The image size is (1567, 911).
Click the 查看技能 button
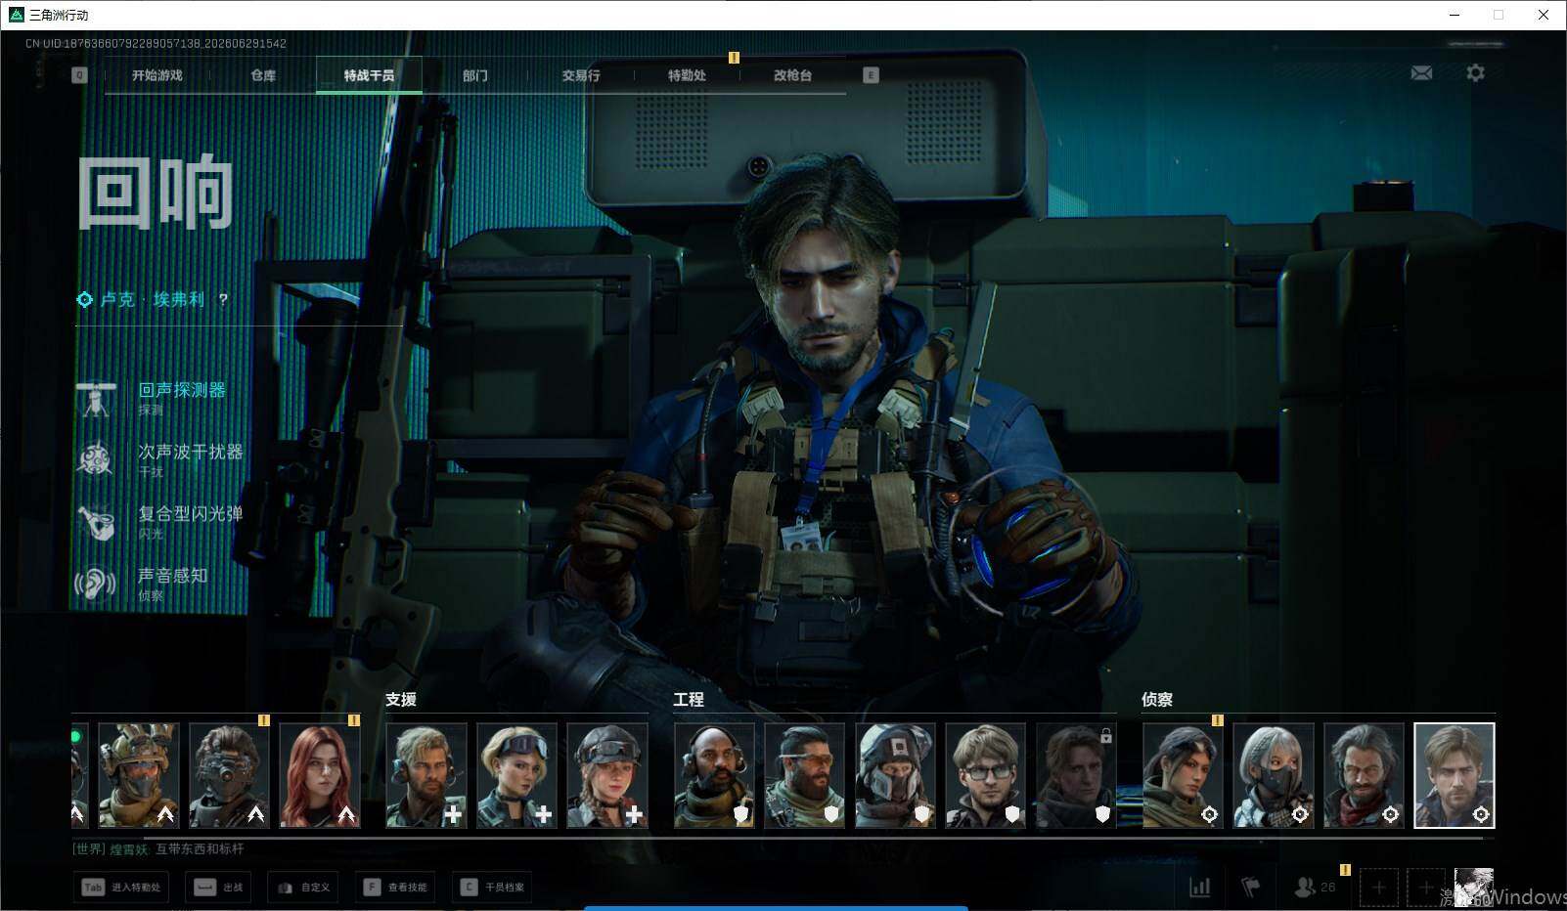tap(396, 887)
